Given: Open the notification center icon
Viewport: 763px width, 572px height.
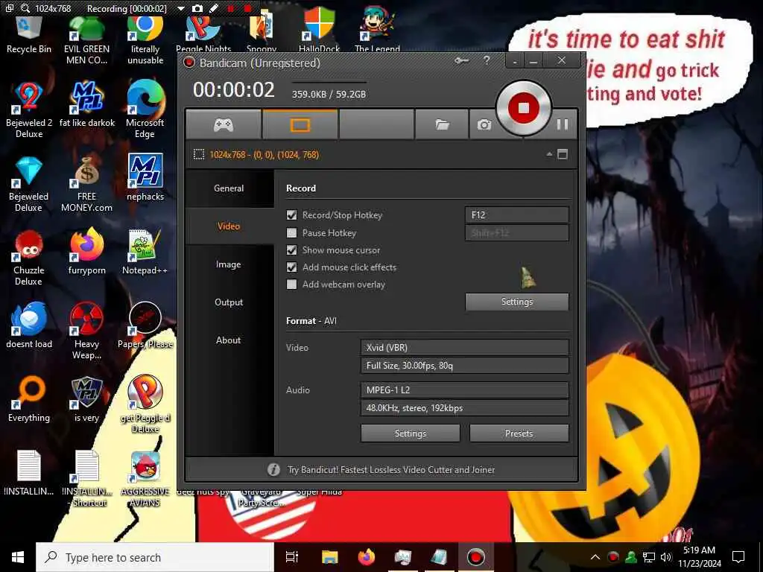Looking at the screenshot, I should (738, 557).
